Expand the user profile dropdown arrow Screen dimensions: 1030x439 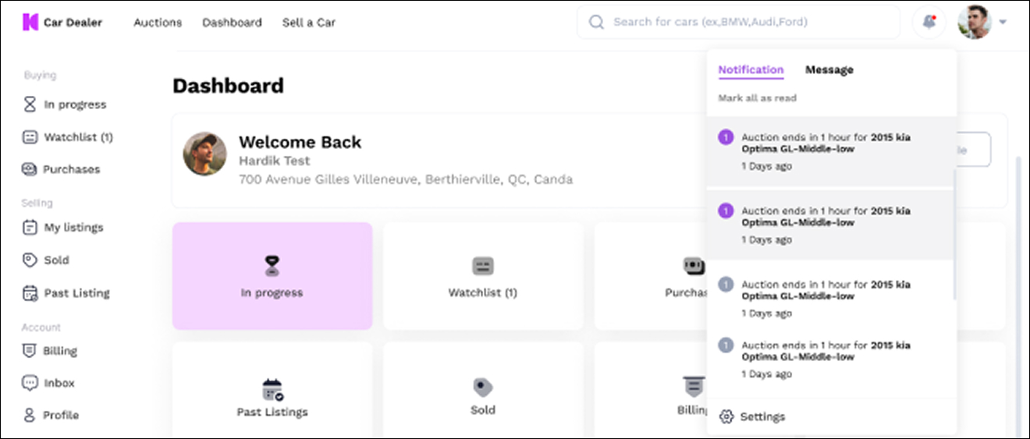click(1003, 23)
